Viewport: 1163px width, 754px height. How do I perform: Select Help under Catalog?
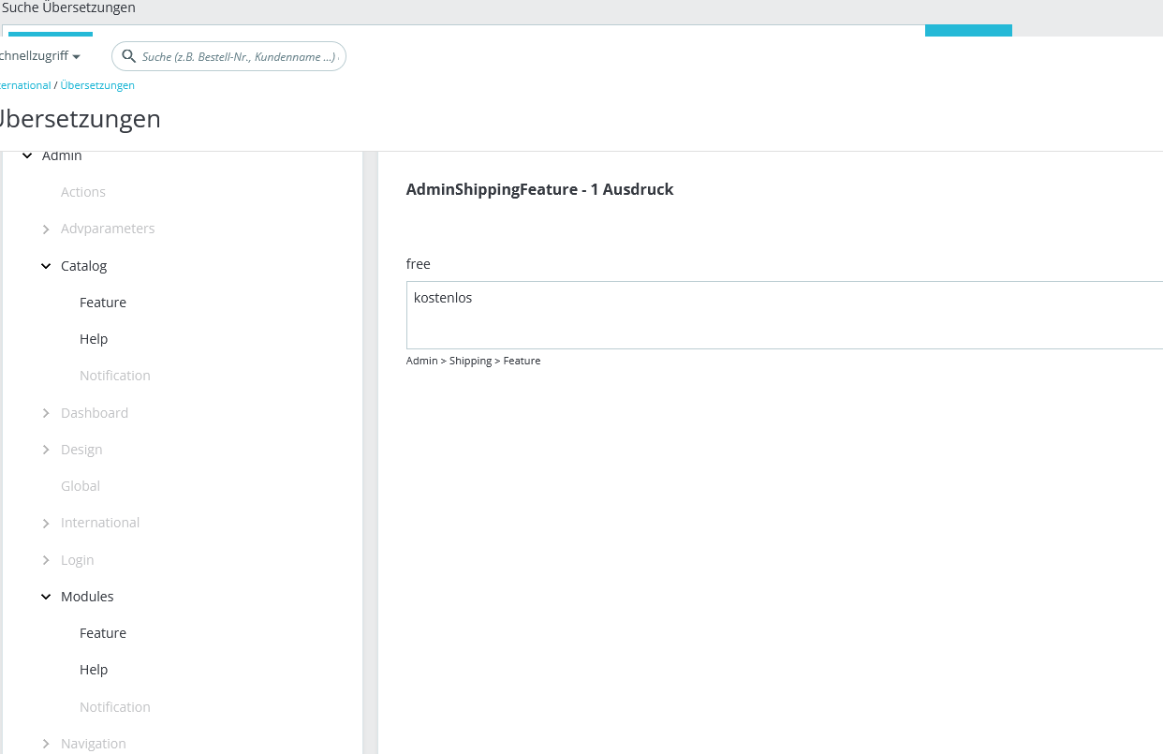click(94, 339)
